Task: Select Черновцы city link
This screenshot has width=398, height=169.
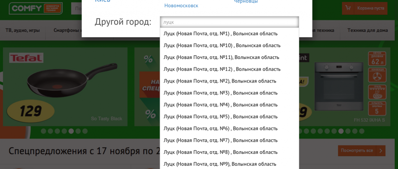Action: [246, 2]
